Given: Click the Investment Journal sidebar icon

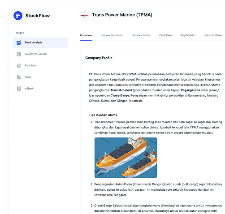Looking at the screenshot, I should click(x=19, y=54).
